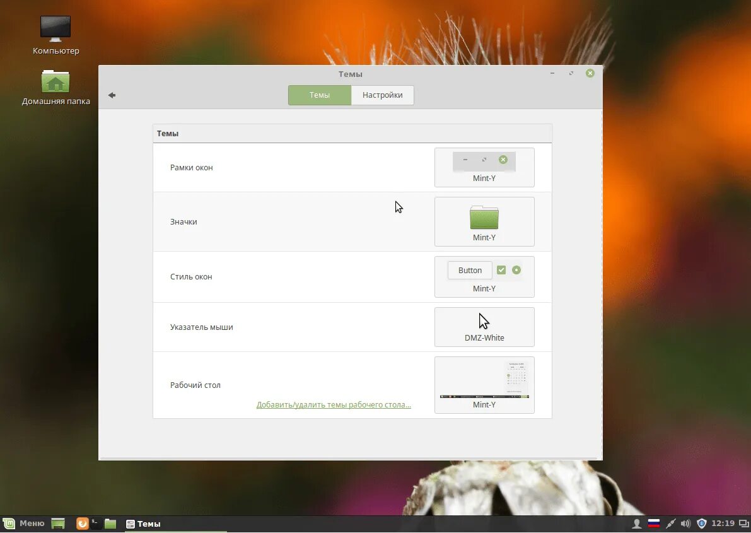Open the Mint Меню button
This screenshot has height=533, width=751.
[x=23, y=524]
